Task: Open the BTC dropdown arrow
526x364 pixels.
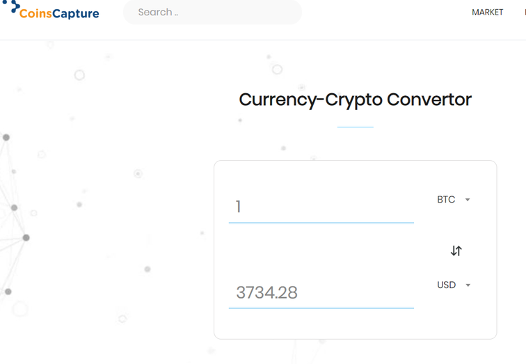Action: click(468, 200)
